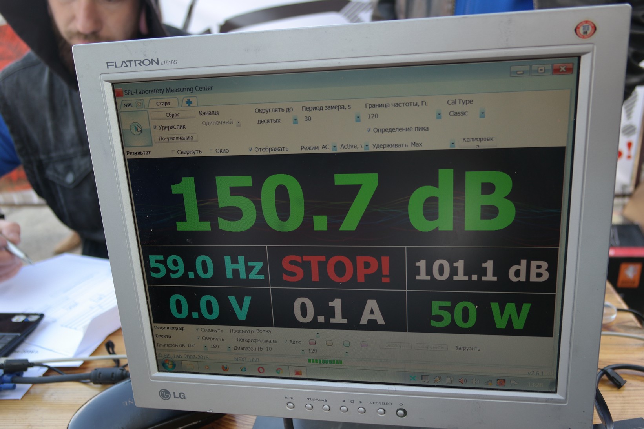644x429 pixels.
Task: Open Firefox from the taskbar
Action: point(225,368)
